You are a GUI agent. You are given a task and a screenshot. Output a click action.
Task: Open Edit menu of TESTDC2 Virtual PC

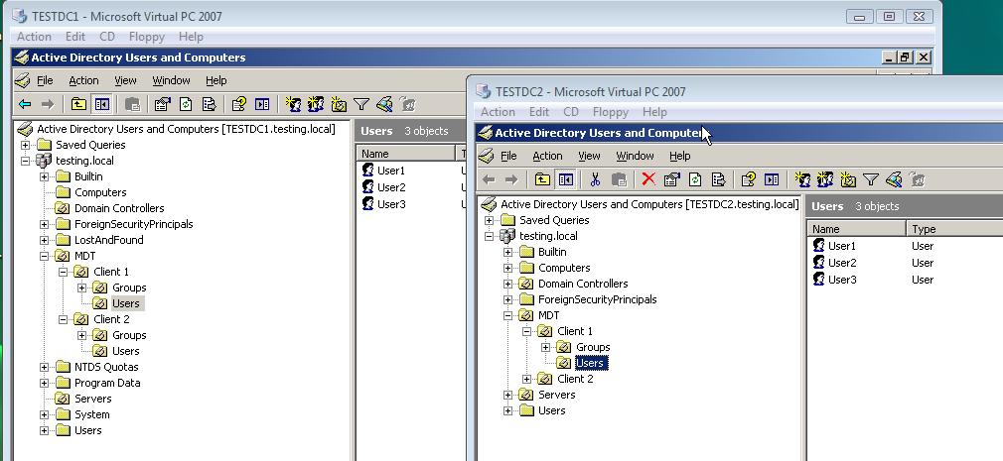[539, 112]
